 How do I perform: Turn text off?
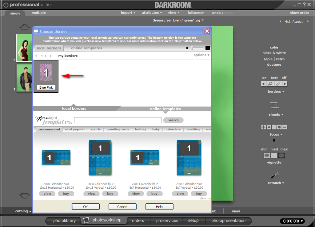pyautogui.click(x=284, y=78)
